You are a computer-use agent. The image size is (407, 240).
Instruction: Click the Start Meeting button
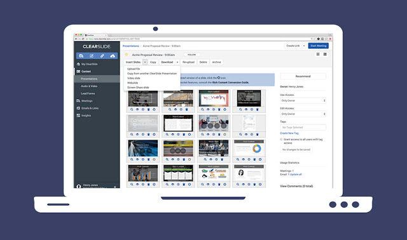[318, 46]
